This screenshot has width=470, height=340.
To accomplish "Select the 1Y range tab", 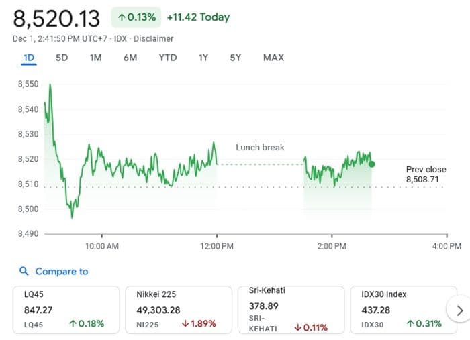I will pyautogui.click(x=203, y=58).
